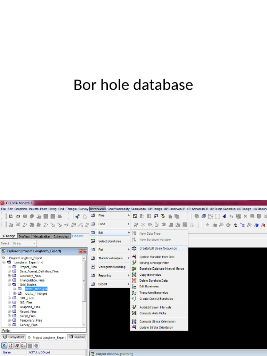Click the Finished status text
Viewport: 267px width, 356px height.
click(78, 236)
